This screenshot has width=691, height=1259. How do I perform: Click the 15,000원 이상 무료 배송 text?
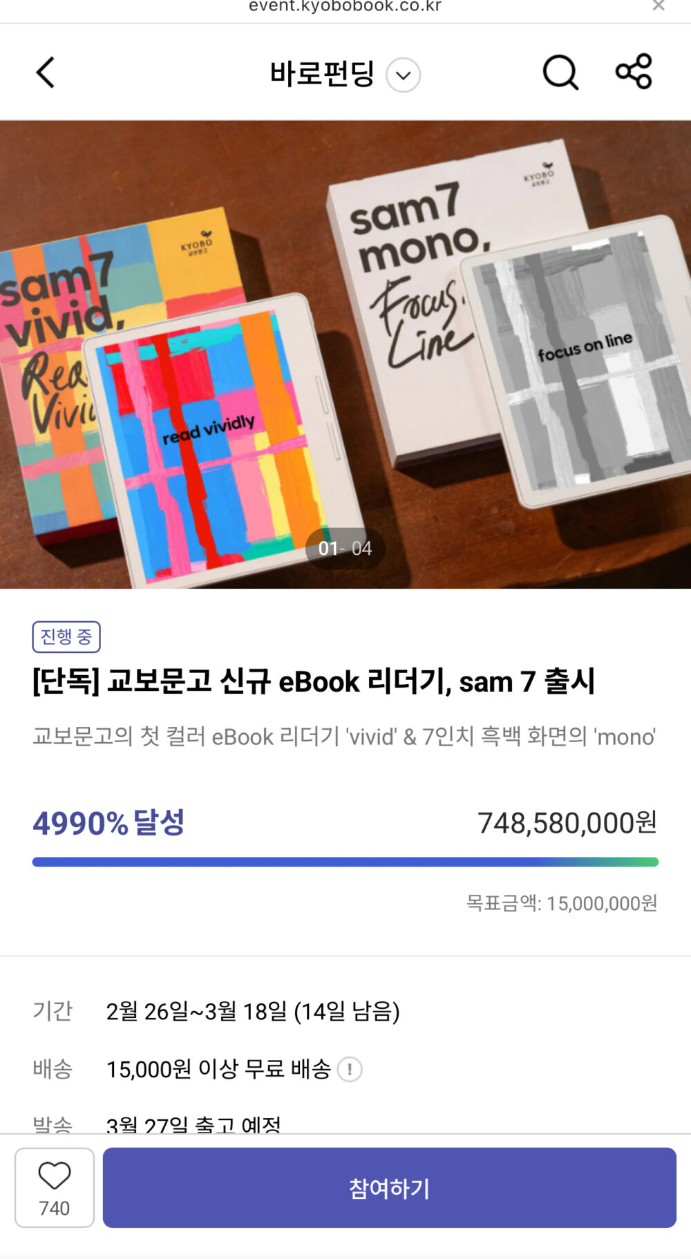pyautogui.click(x=218, y=1069)
